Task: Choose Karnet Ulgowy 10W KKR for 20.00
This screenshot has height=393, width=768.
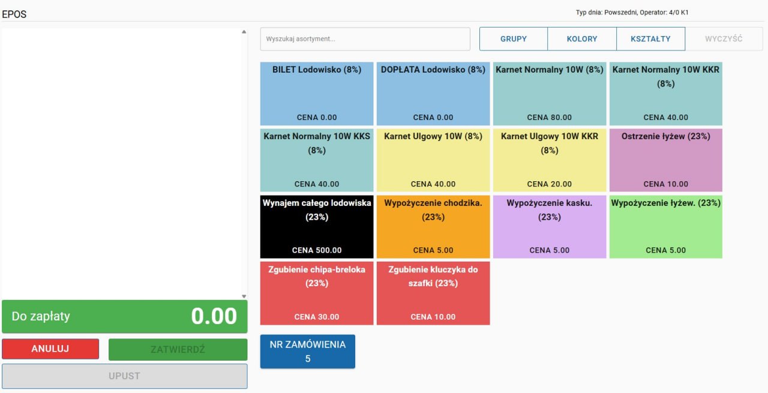Action: pos(549,160)
